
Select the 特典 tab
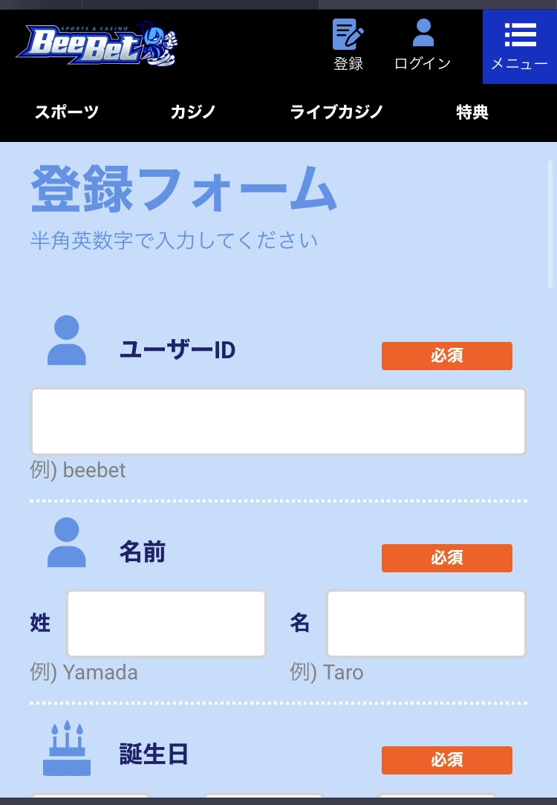(x=472, y=112)
